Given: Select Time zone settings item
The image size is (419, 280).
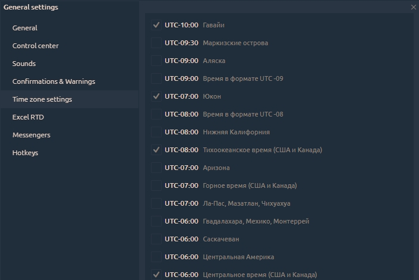Looking at the screenshot, I should (x=42, y=99).
